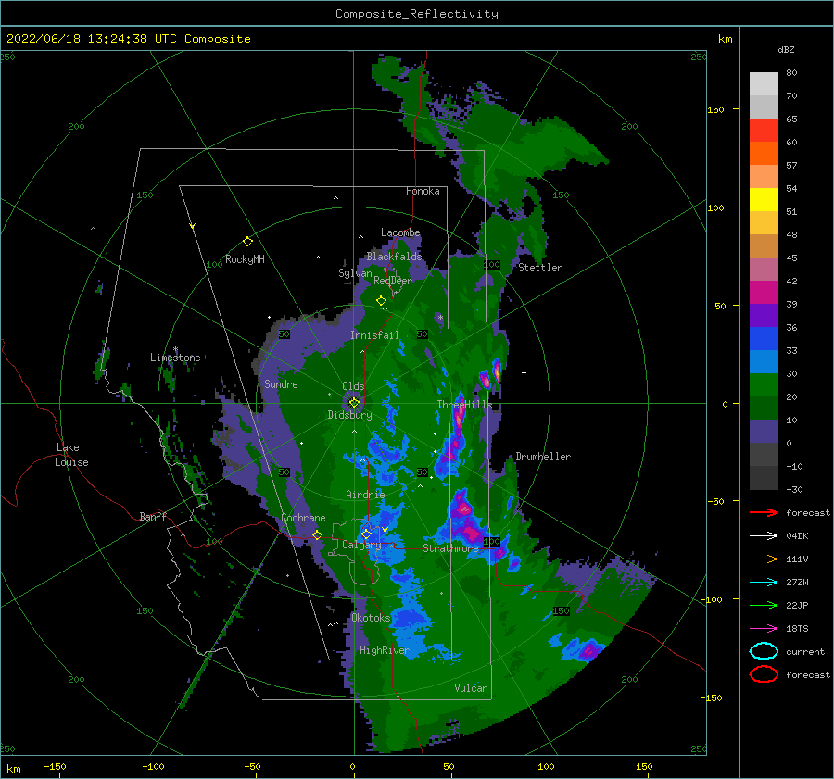Click the RockyMH label
834x779 pixels.
[x=245, y=259]
